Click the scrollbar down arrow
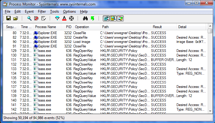 click(210, 111)
